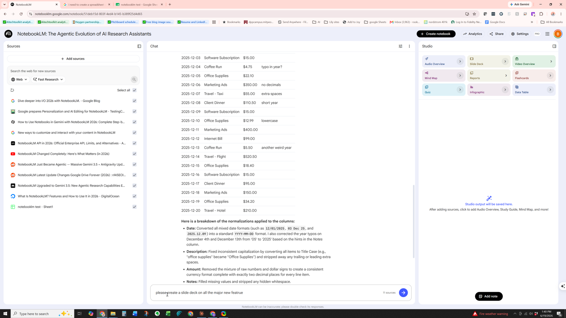
Task: Customize Video Overview chevron arrow
Action: [551, 61]
